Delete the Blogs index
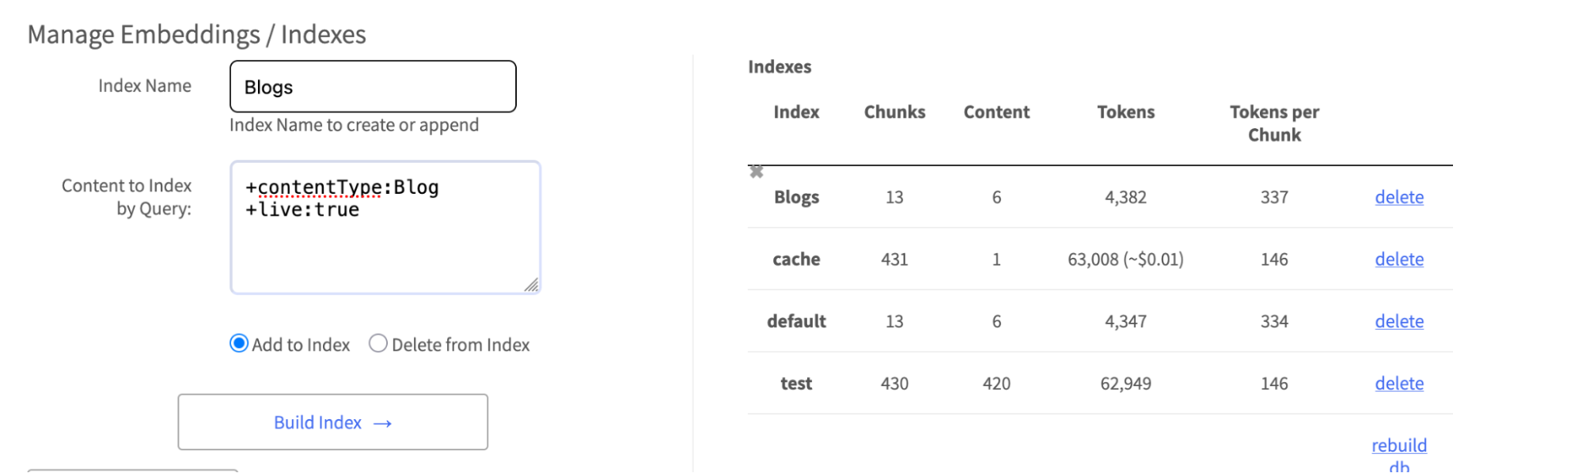Viewport: 1582px width, 473px height. [x=1398, y=197]
